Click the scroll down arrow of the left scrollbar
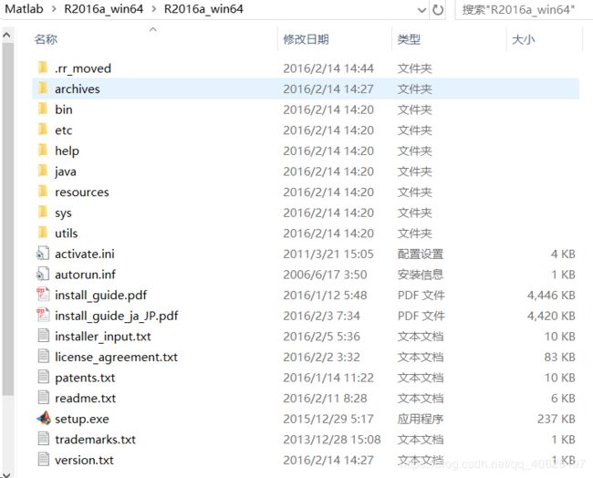Image resolution: width=593 pixels, height=478 pixels. (x=6, y=473)
